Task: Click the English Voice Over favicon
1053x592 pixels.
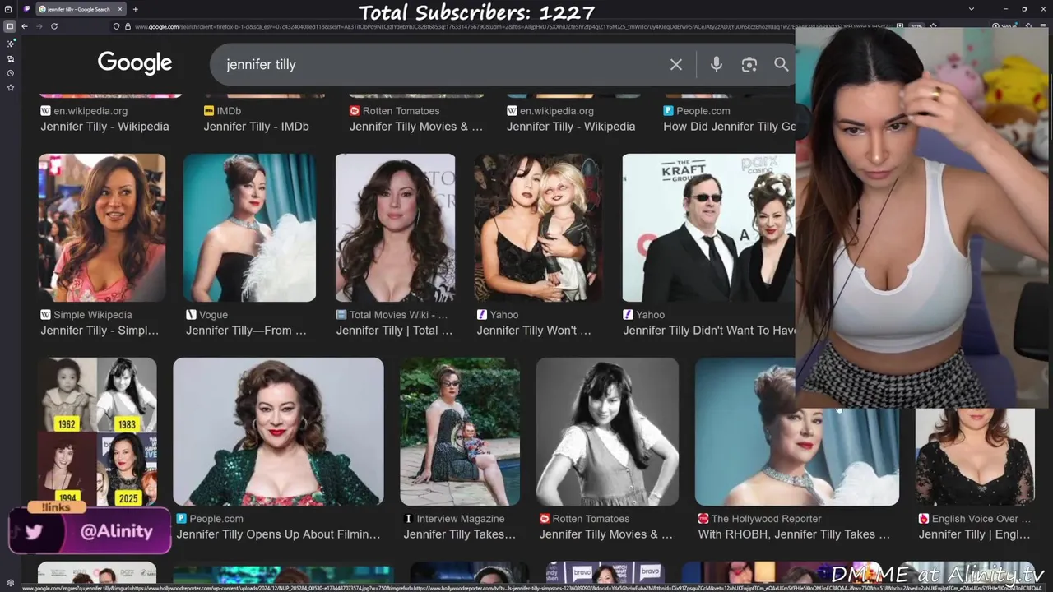Action: click(924, 519)
